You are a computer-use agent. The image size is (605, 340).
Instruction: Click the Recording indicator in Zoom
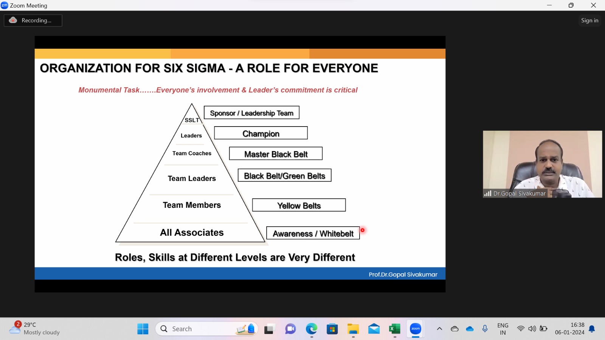(x=33, y=20)
